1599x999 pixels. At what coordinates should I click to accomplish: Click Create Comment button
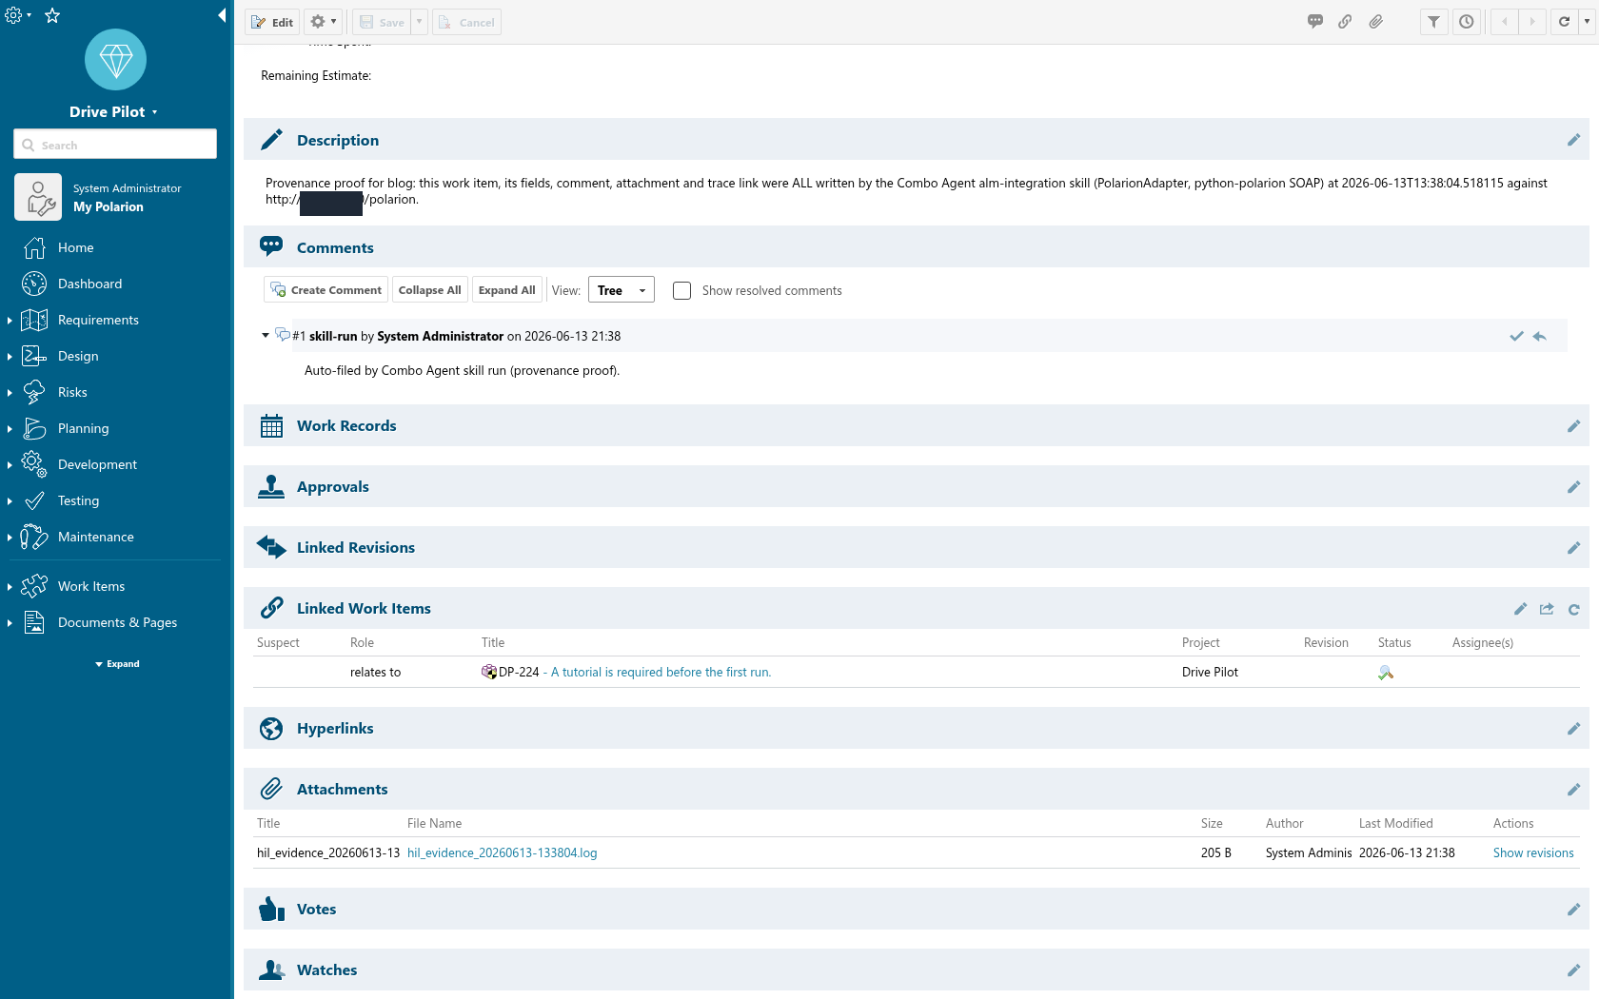click(x=326, y=290)
